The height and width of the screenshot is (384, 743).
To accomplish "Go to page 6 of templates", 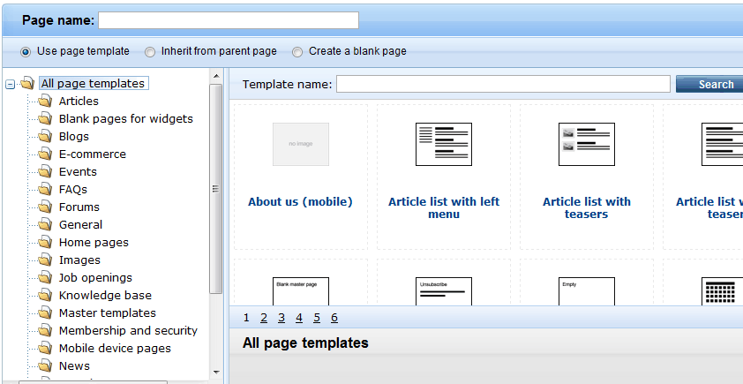I will tap(334, 318).
